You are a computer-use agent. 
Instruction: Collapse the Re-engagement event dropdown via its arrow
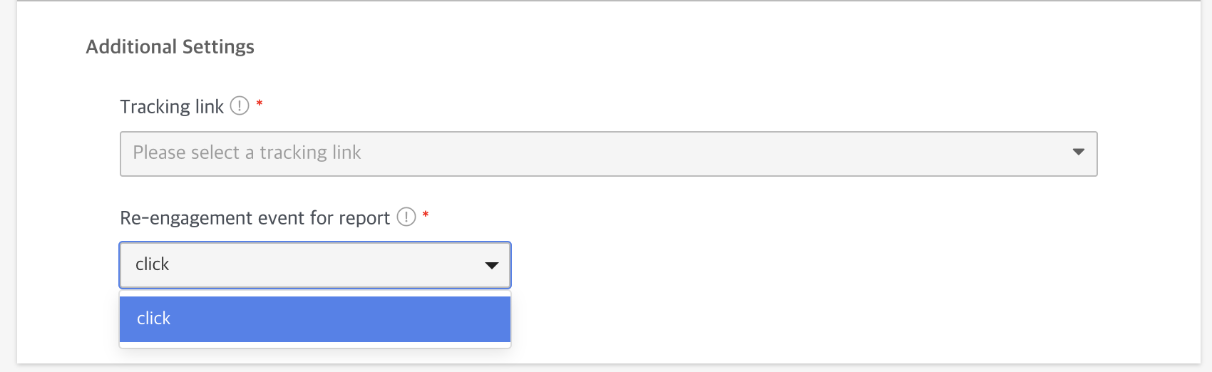pyautogui.click(x=491, y=265)
